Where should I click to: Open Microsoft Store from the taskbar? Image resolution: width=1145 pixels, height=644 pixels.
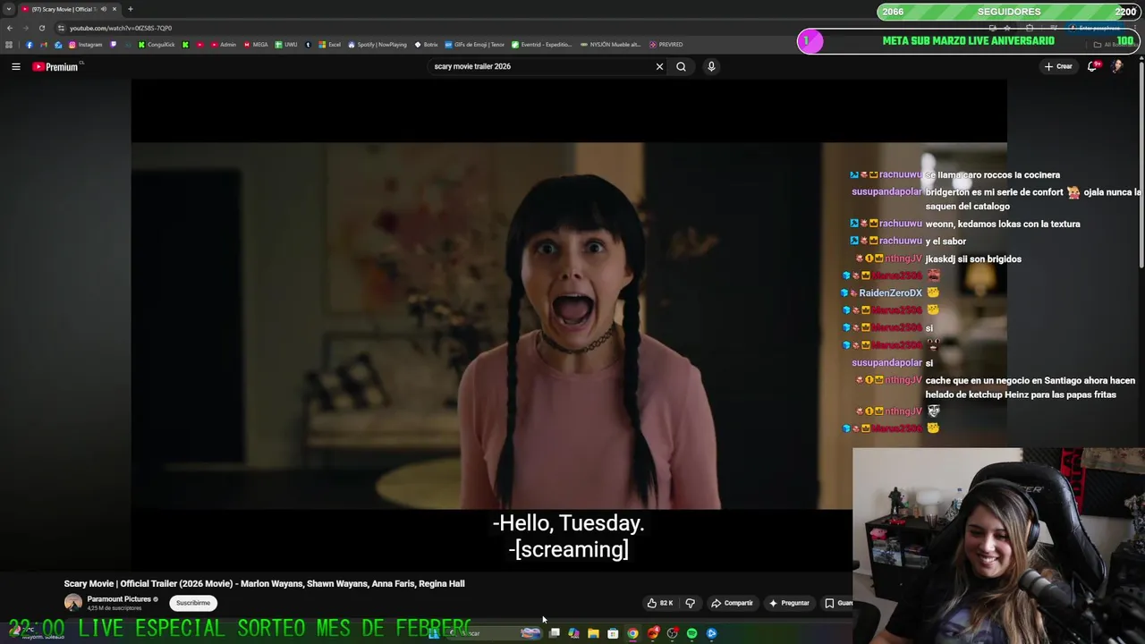pos(613,633)
